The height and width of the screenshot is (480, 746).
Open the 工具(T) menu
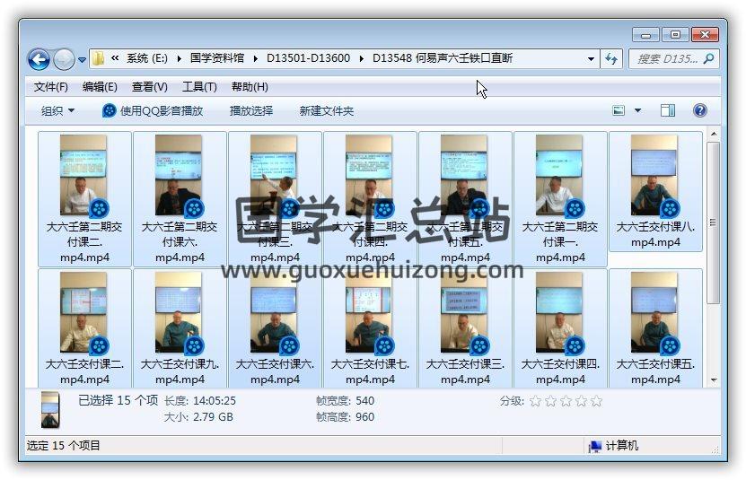point(199,87)
